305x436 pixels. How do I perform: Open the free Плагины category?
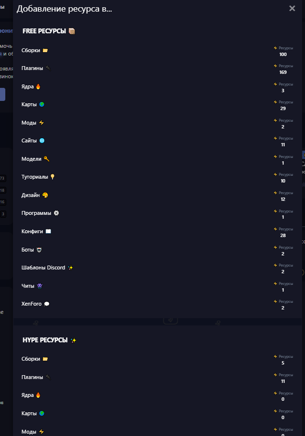point(32,68)
